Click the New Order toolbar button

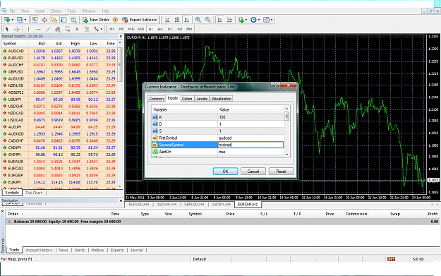(x=96, y=20)
